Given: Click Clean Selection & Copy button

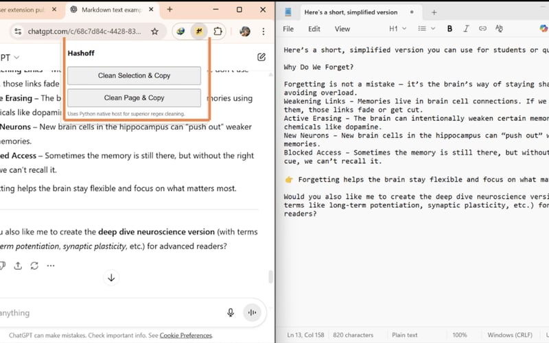Looking at the screenshot, I should click(x=134, y=75).
